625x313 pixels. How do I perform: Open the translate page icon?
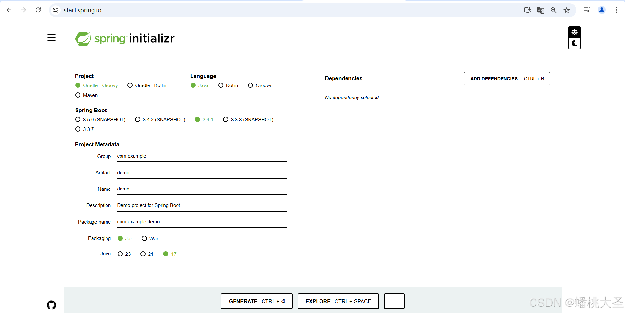(541, 10)
